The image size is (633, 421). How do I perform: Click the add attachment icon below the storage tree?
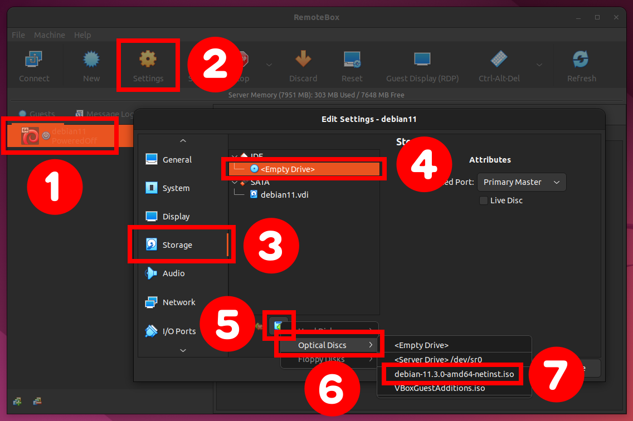click(278, 325)
